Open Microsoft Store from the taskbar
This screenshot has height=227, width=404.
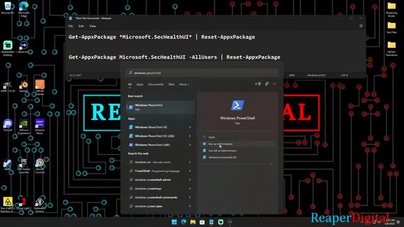point(202,222)
